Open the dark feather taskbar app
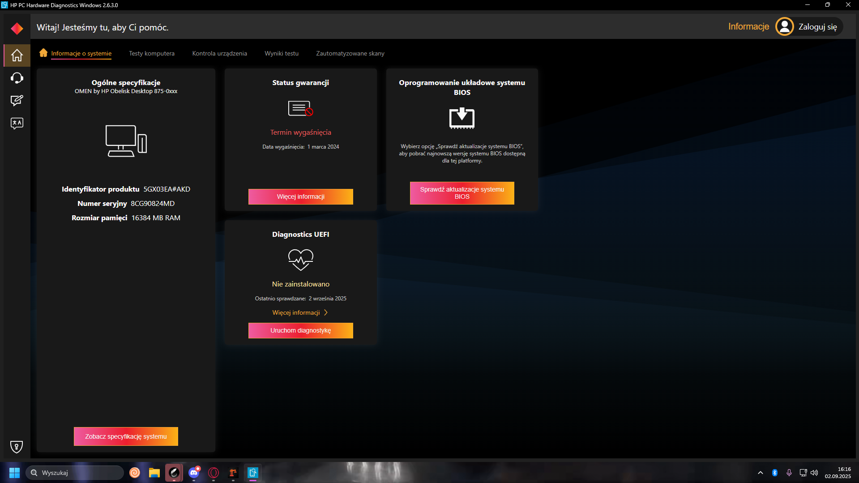The height and width of the screenshot is (483, 859). click(x=174, y=473)
